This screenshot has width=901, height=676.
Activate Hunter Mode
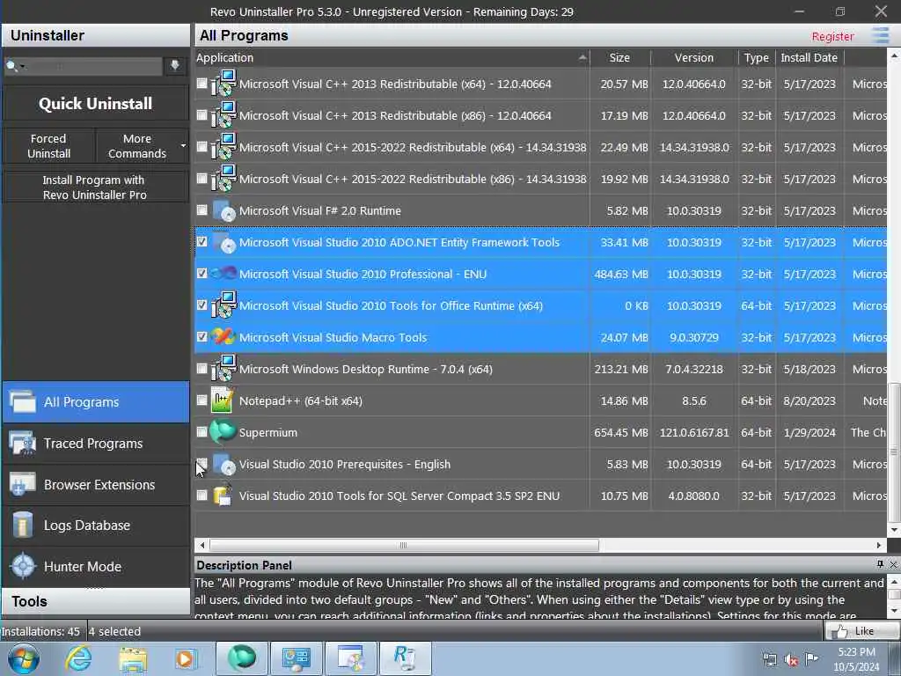click(x=96, y=566)
